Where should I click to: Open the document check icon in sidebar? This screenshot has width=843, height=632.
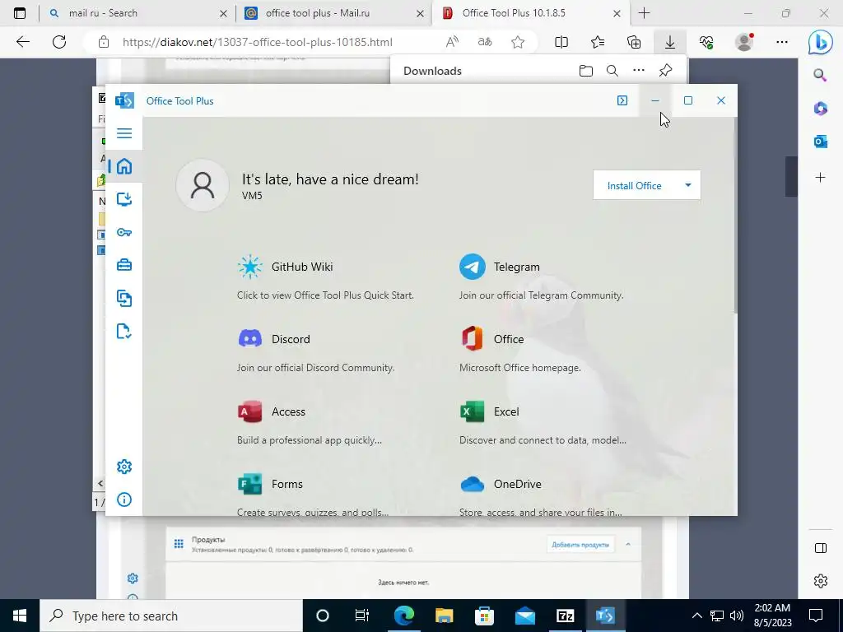(124, 331)
